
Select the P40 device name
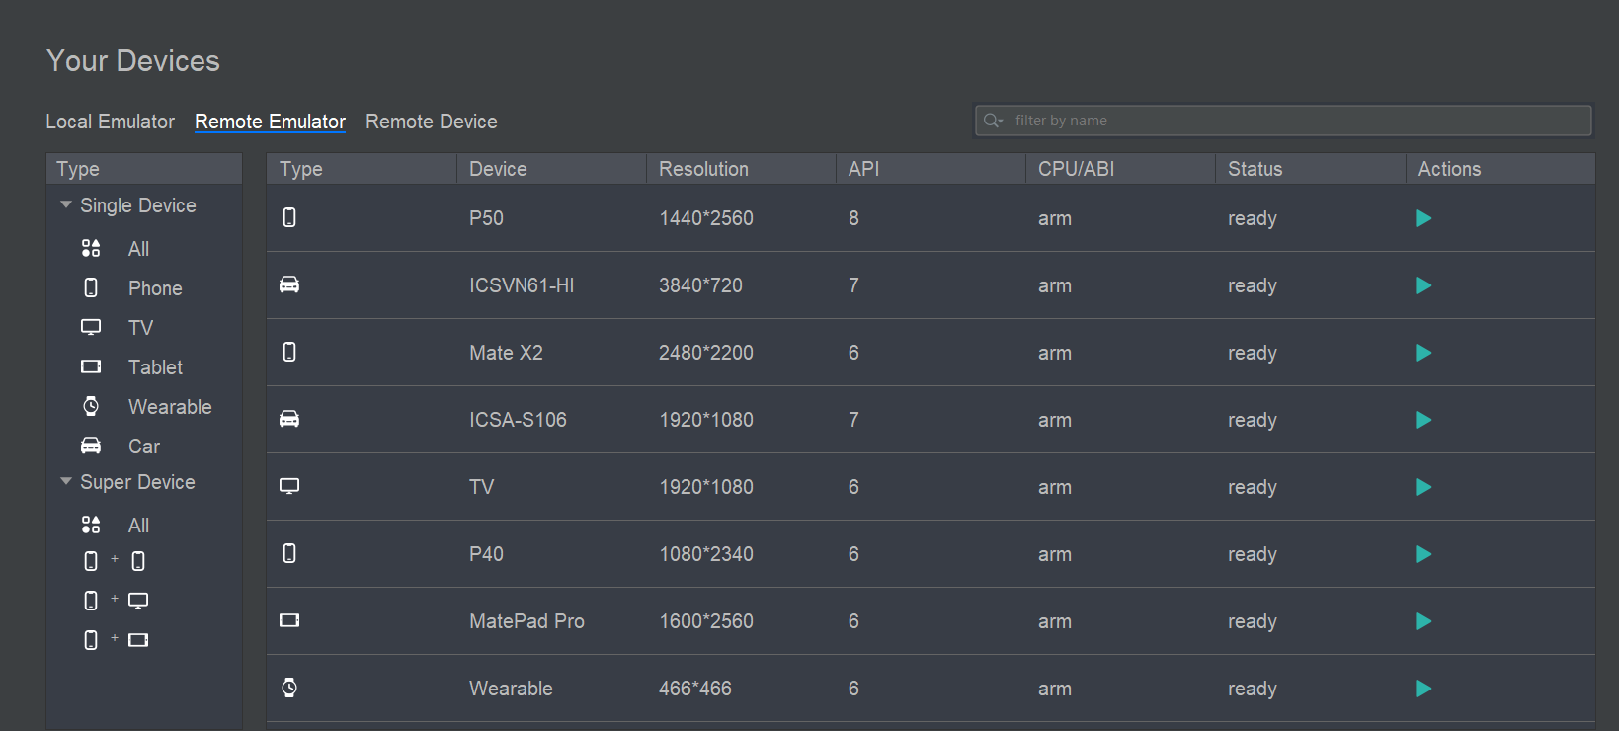tap(486, 554)
